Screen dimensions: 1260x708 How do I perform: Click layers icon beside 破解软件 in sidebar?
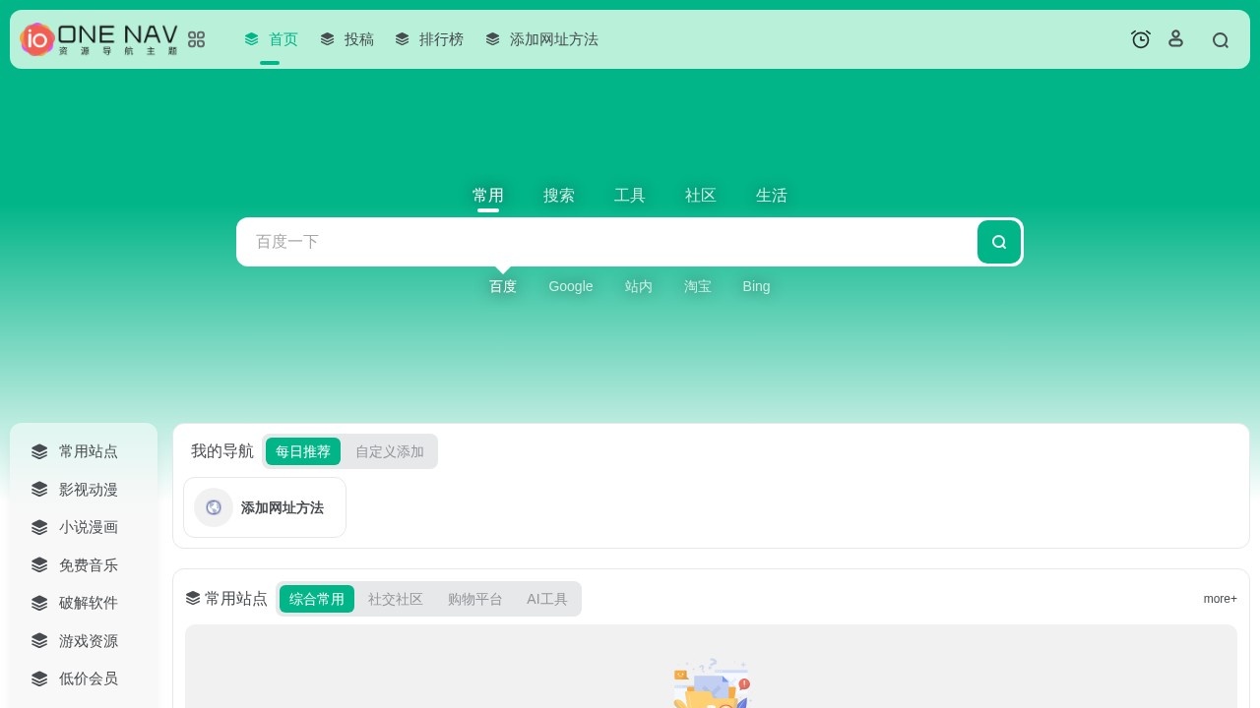click(x=39, y=603)
